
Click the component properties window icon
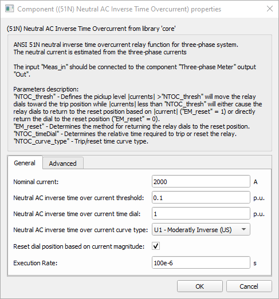10,9
